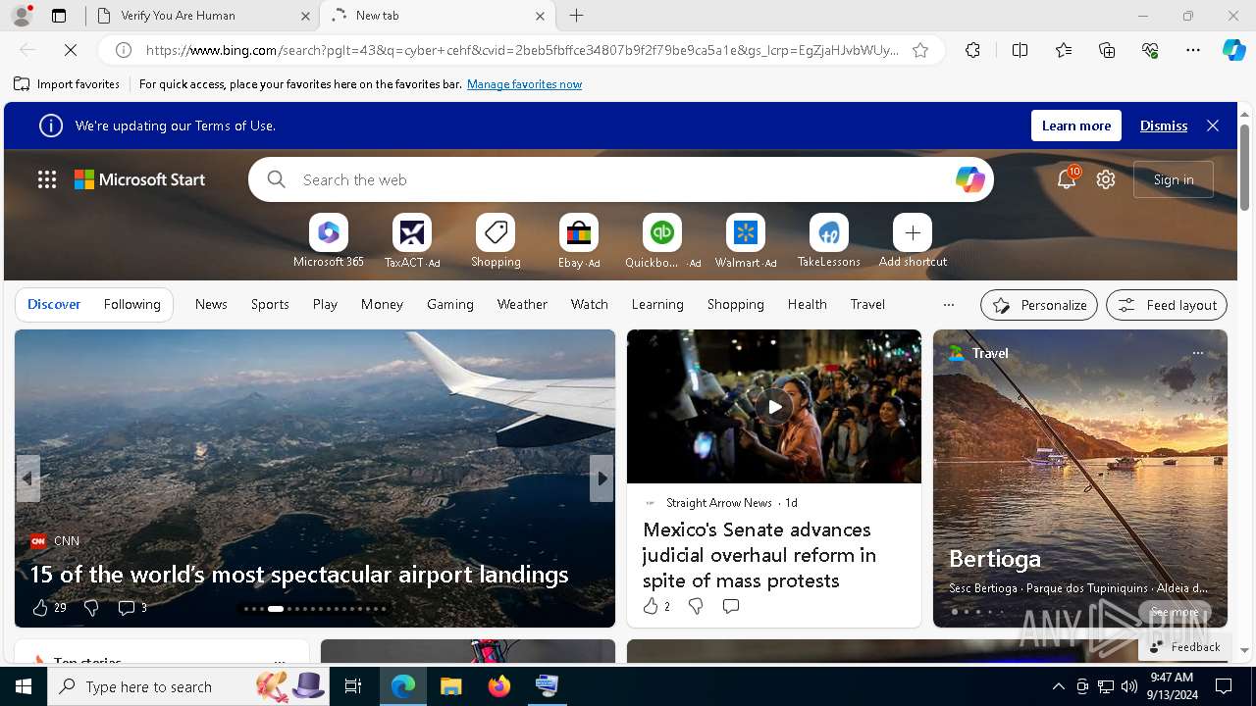Open the News category
This screenshot has width=1256, height=706.
[211, 305]
